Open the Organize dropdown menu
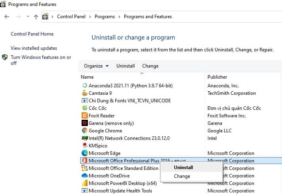This screenshot has height=194, width=282. pos(96,66)
